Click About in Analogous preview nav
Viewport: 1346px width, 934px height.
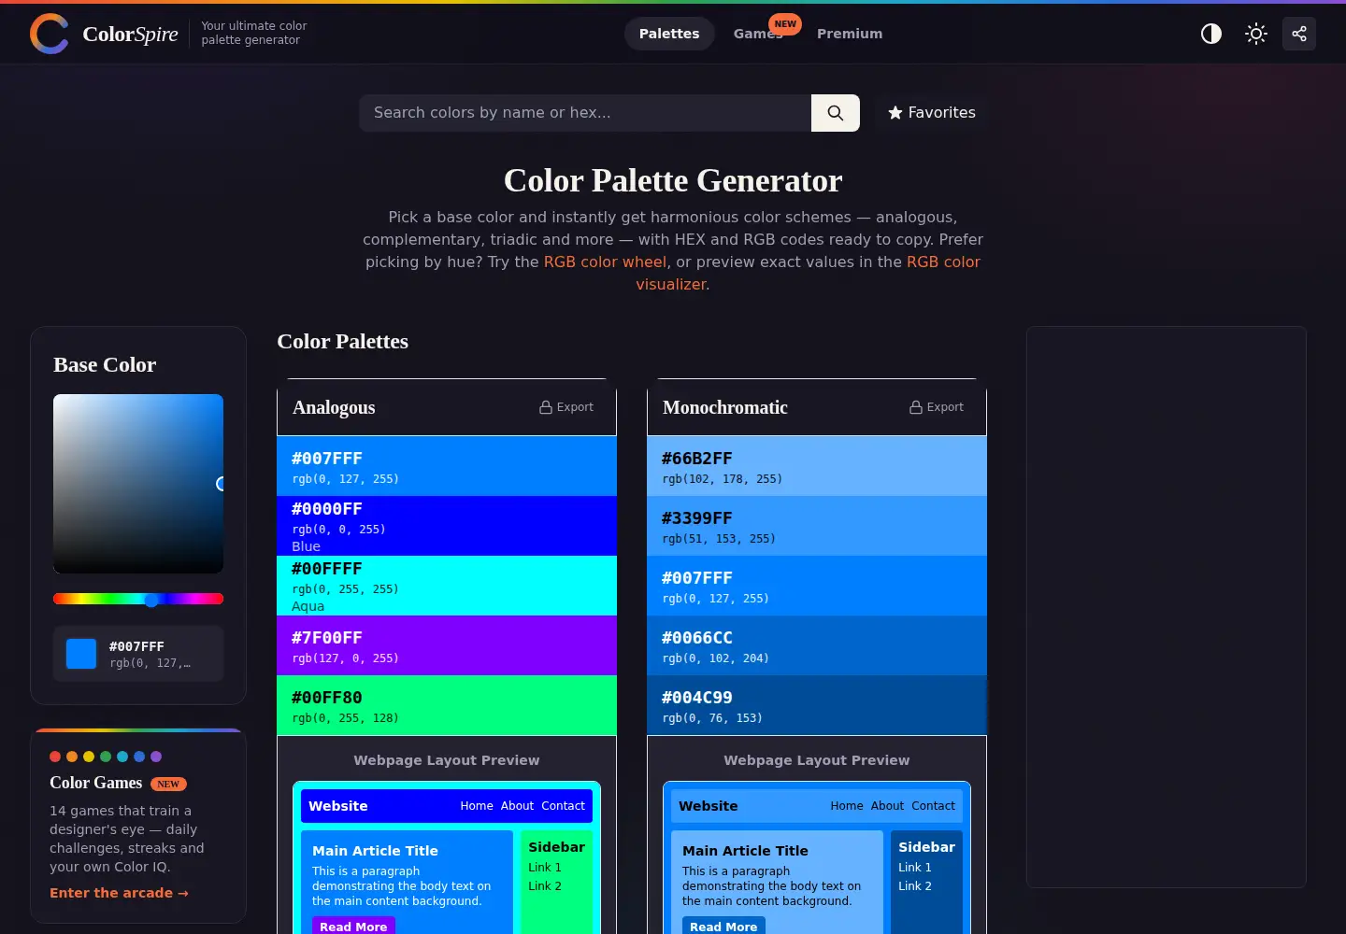[517, 806]
